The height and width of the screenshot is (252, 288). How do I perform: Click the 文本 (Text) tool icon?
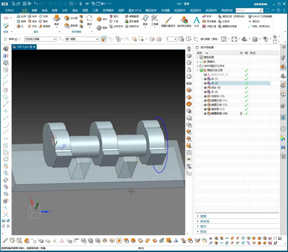coord(196,21)
